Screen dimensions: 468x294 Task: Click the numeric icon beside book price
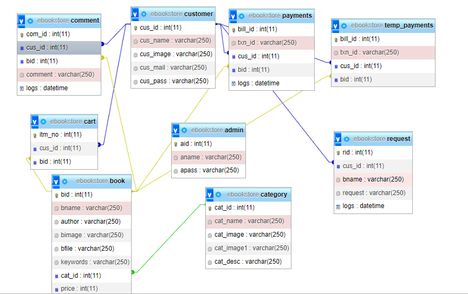tap(56, 289)
